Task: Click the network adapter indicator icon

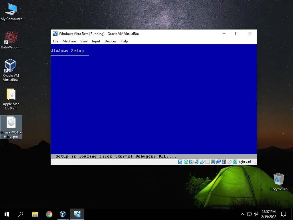Action: click(197, 162)
